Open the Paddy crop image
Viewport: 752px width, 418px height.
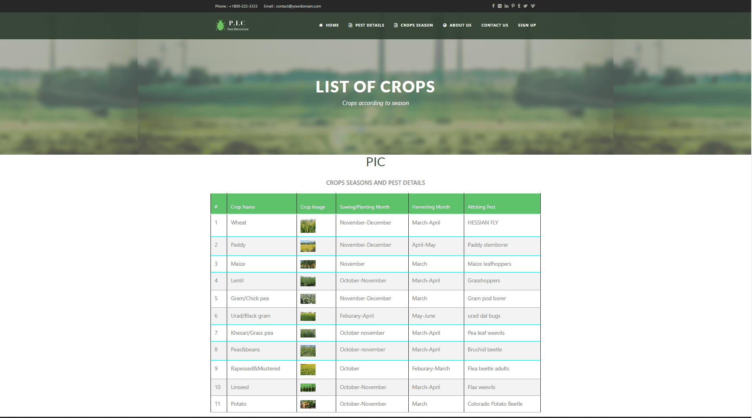pos(308,246)
